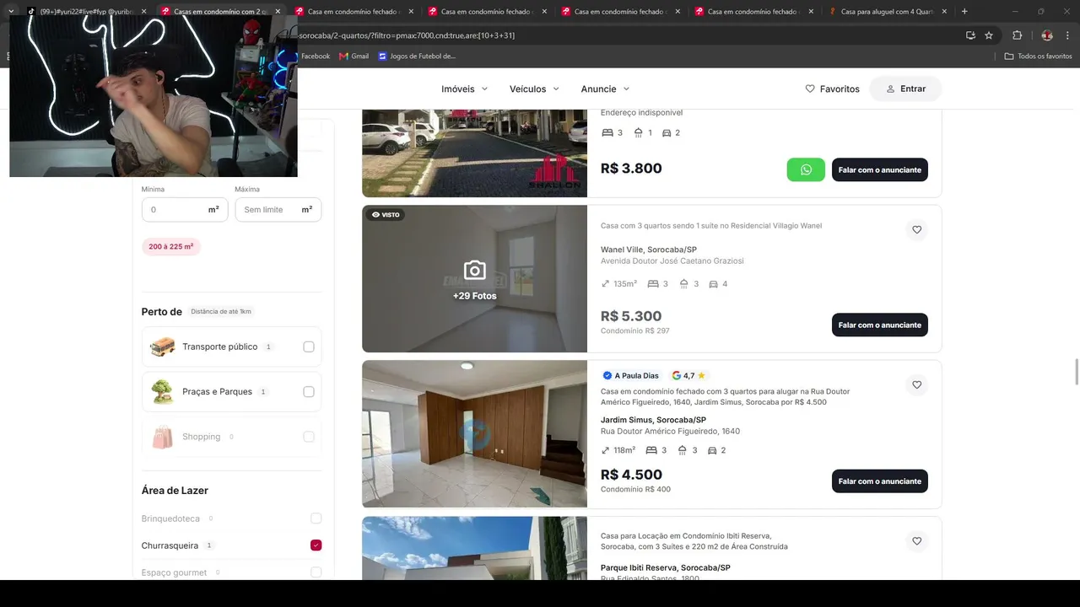The width and height of the screenshot is (1080, 607).
Task: Open the Wanel Ville, Sorocaba/SP listing title
Action: (649, 250)
